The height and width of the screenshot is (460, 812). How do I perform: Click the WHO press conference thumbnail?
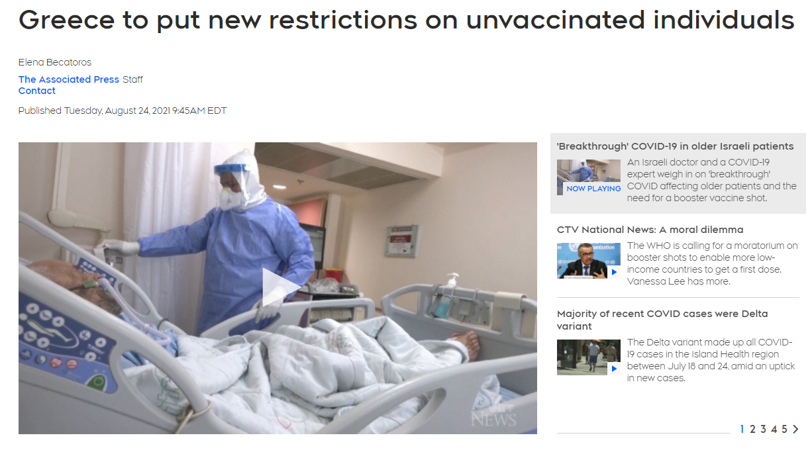click(x=589, y=260)
